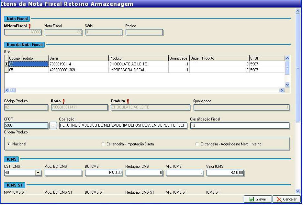
Task: Click the Produto detail field
Action: click(151, 108)
